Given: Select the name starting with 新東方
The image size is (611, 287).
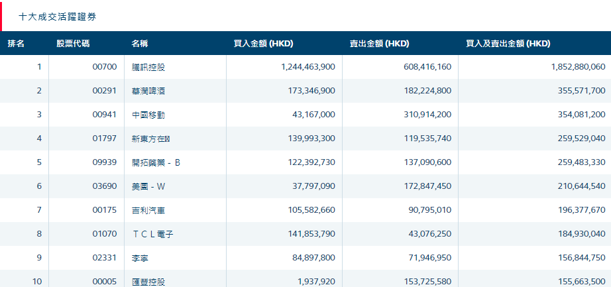Looking at the screenshot, I should click(151, 139).
